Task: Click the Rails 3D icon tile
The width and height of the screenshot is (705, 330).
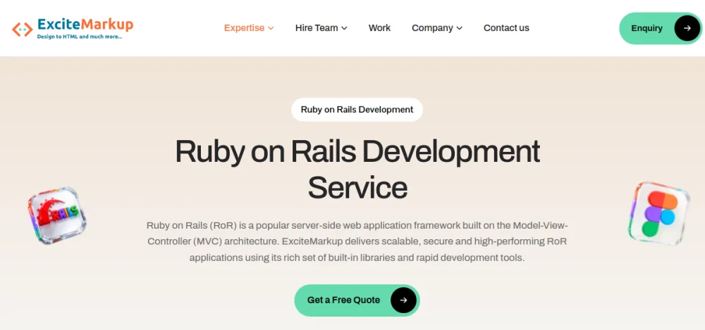Action: coord(57,215)
